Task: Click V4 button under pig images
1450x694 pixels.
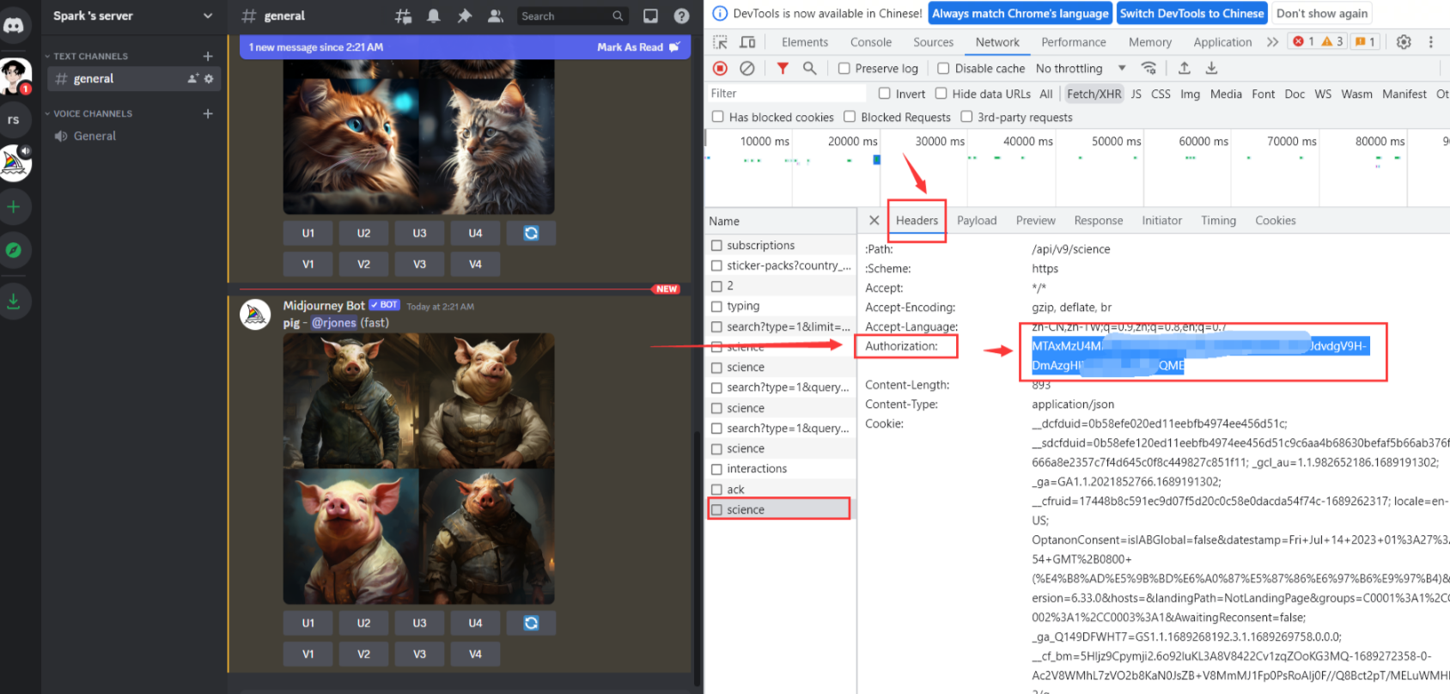Action: tap(475, 654)
